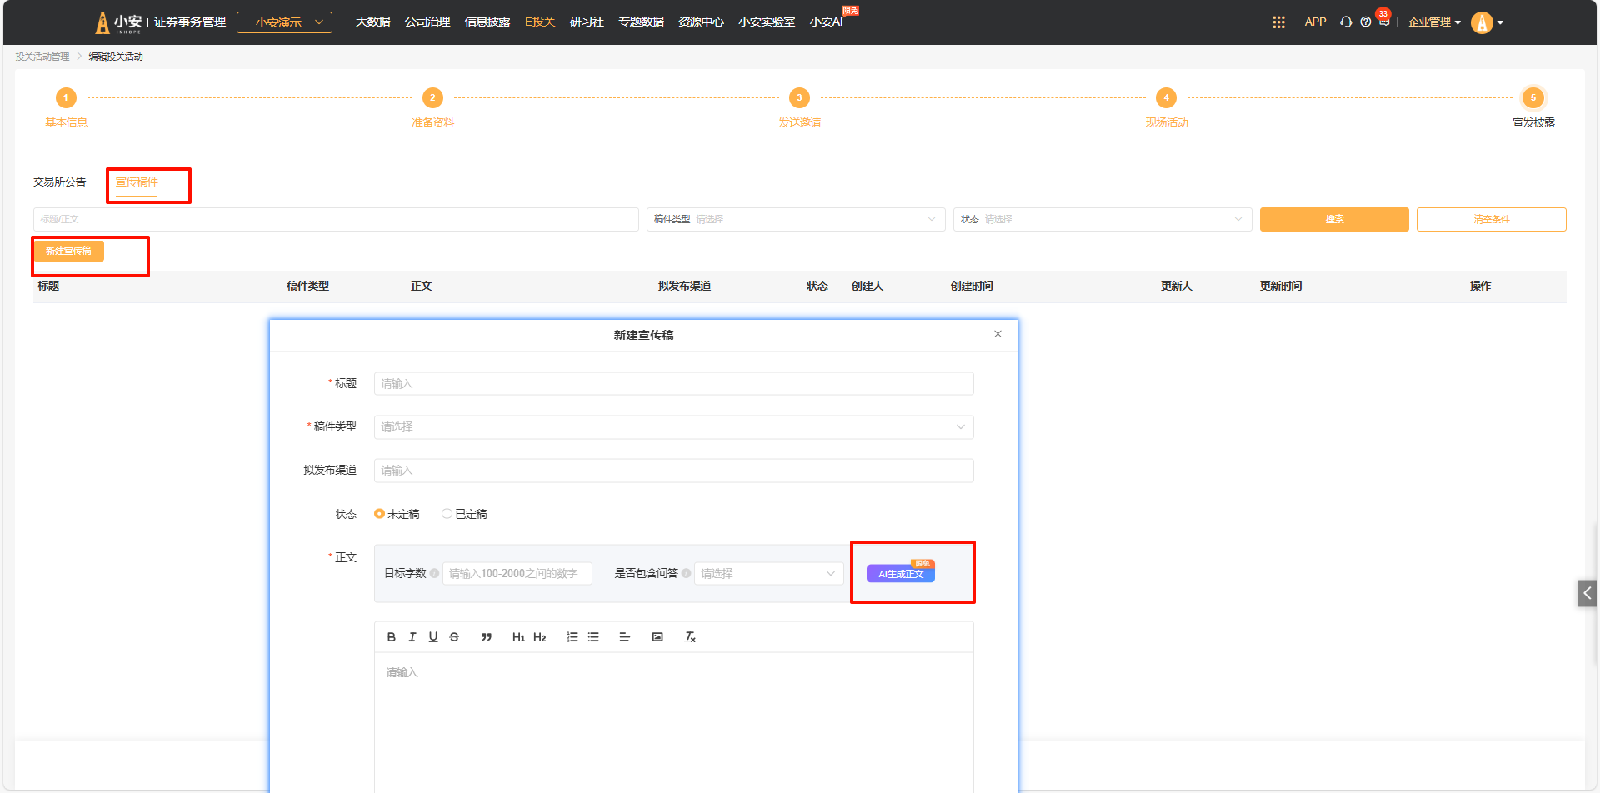Screen dimensions: 1600x793
Task: Click the 新建宣传稿 button
Action: click(68, 251)
